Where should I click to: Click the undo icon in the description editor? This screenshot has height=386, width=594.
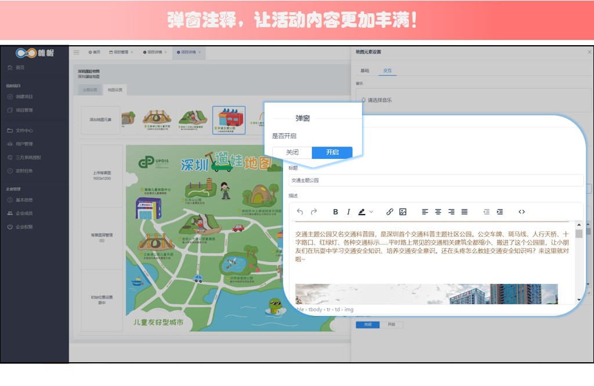[x=300, y=212]
